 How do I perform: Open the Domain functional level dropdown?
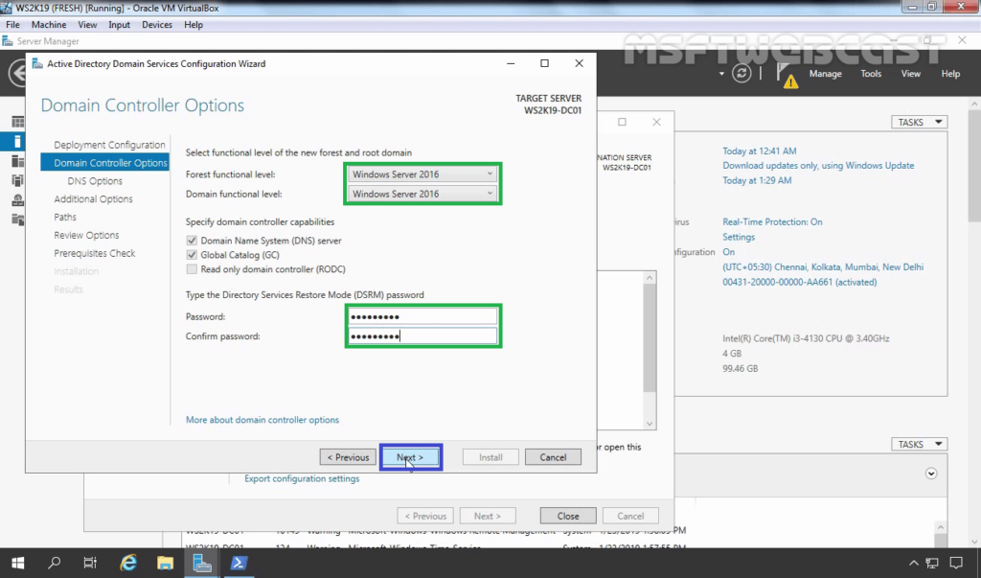(x=422, y=194)
